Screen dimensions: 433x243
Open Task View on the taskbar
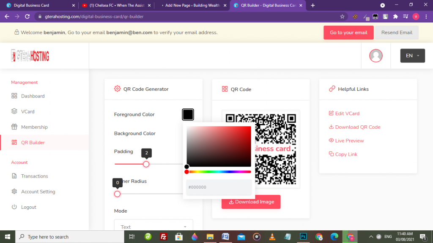(x=132, y=237)
